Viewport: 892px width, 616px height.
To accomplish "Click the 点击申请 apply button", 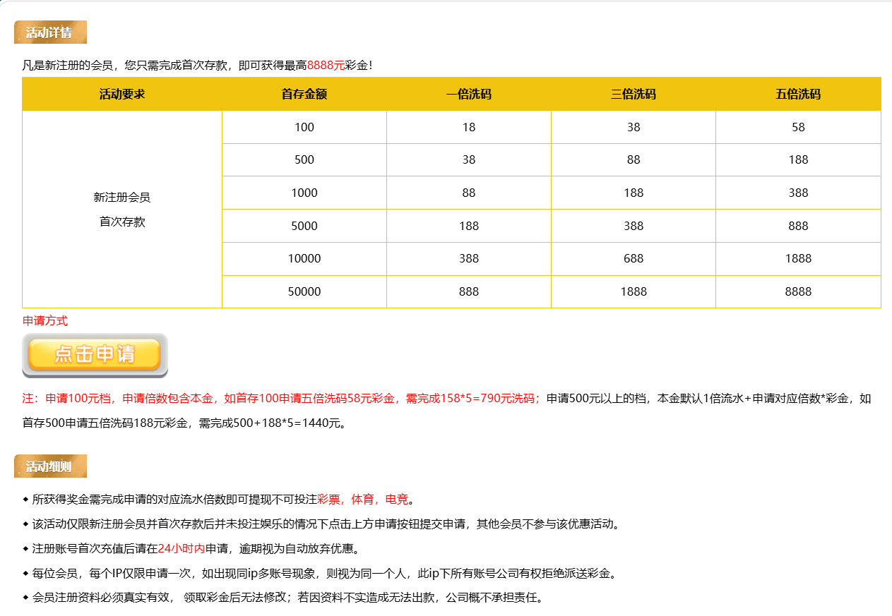I will click(x=95, y=356).
